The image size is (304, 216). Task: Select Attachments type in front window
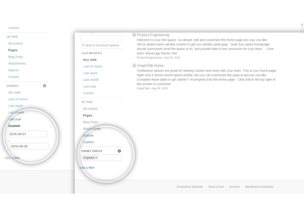coord(92,129)
